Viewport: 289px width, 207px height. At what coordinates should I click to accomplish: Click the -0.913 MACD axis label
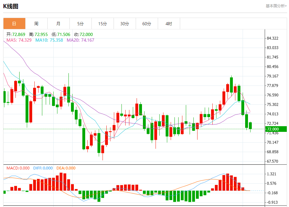272,202
